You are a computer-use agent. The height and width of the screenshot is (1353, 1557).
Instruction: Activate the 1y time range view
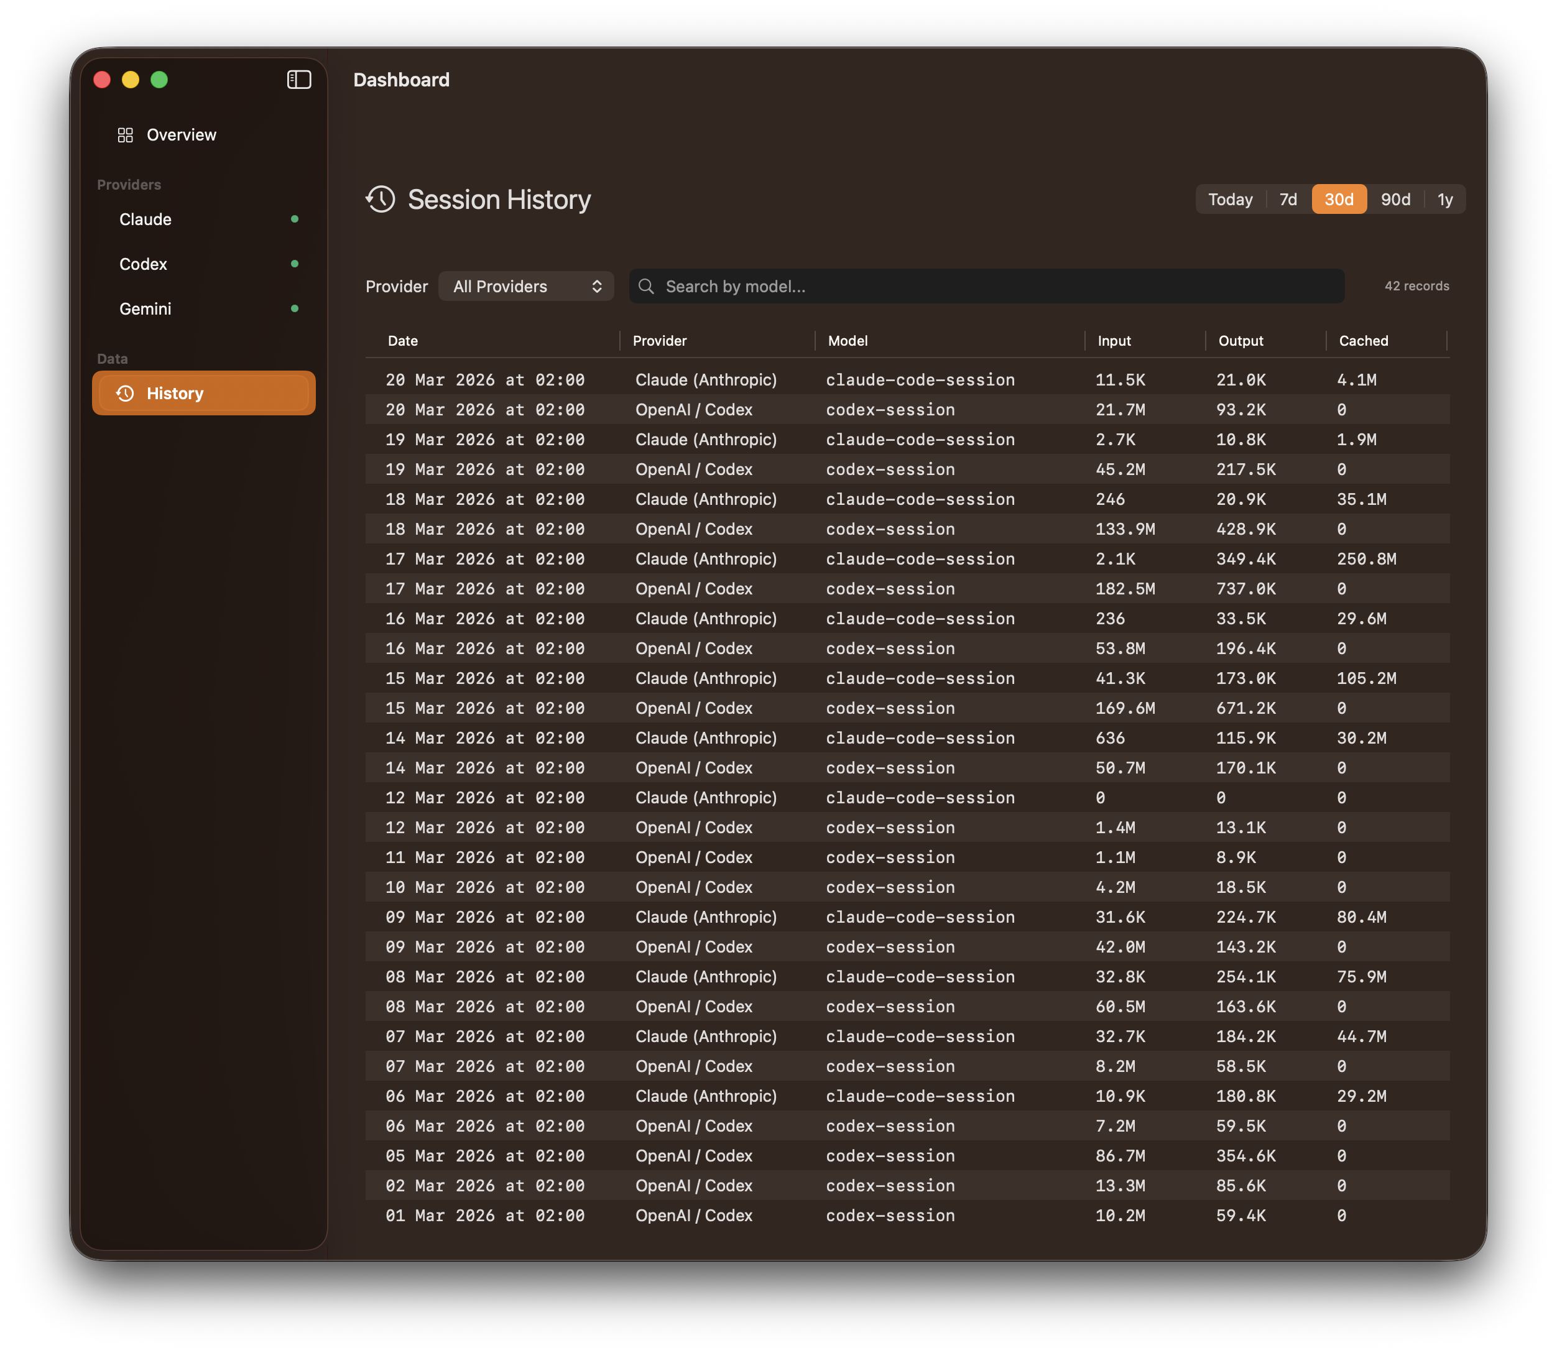click(1444, 200)
